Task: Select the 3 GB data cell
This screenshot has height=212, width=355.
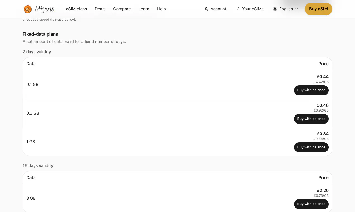Action: coord(31,198)
